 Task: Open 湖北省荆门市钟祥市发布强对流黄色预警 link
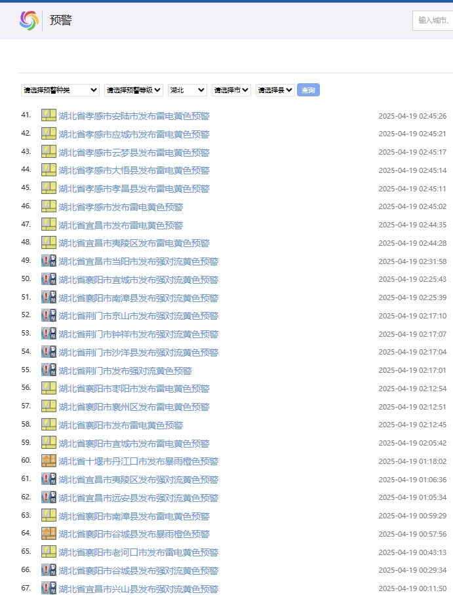click(x=138, y=335)
